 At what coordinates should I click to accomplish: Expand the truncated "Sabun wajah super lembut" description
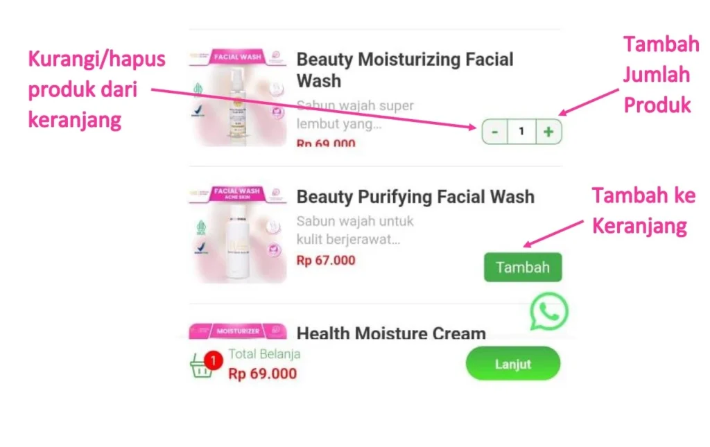tap(355, 114)
